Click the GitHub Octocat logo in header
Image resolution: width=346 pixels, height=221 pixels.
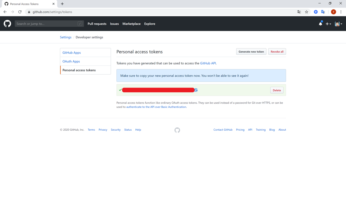[7, 24]
